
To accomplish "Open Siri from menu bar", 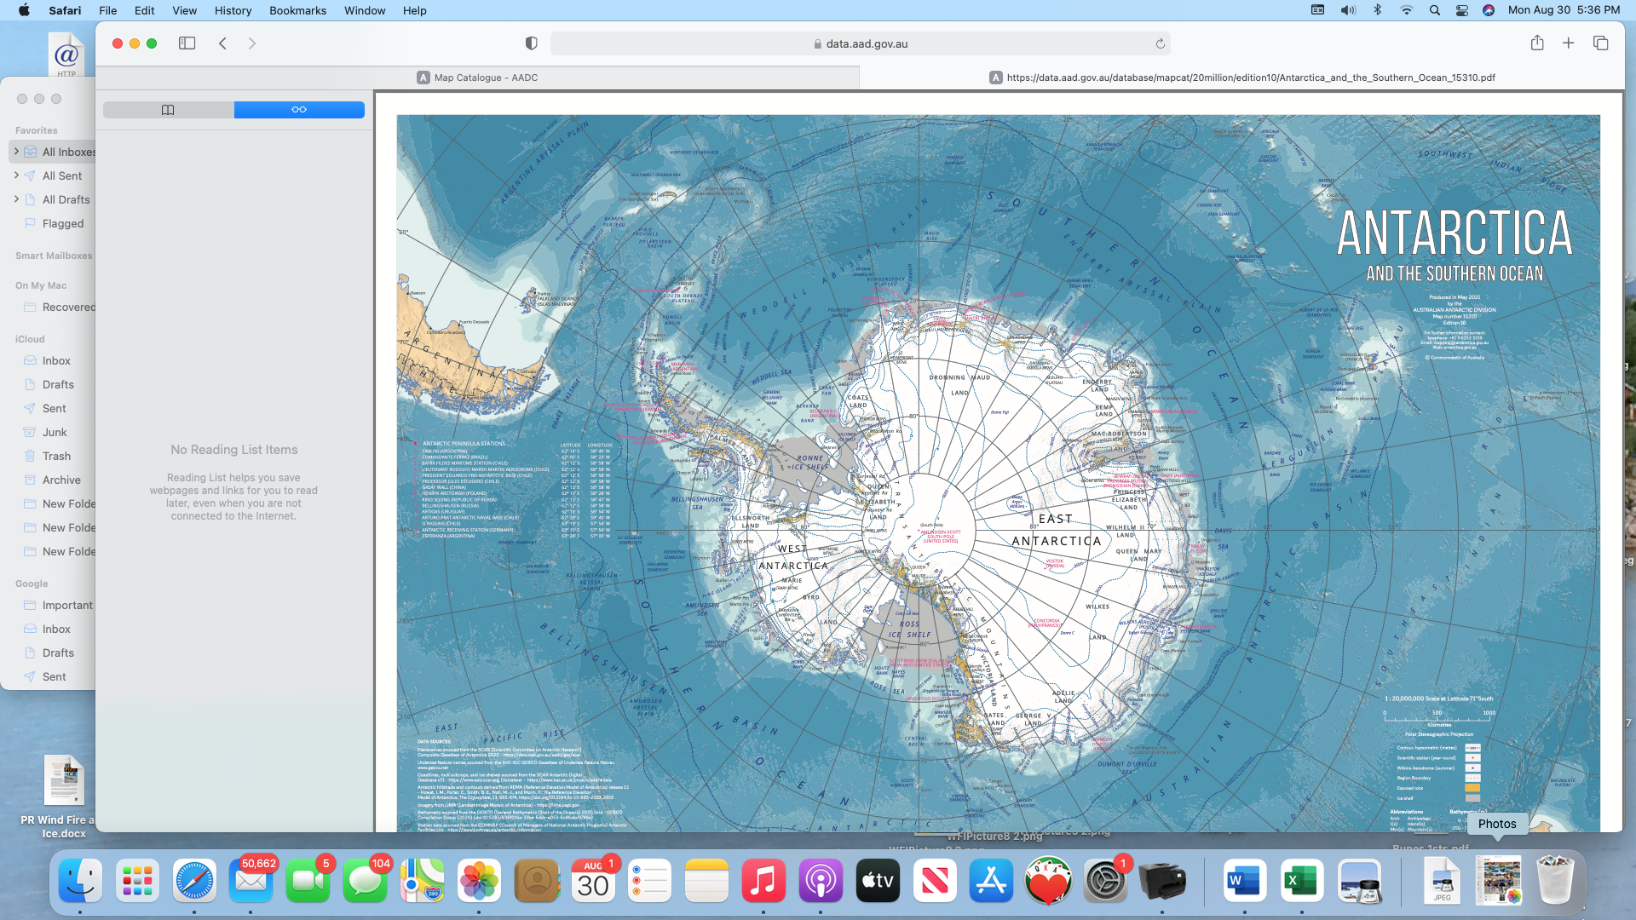I will click(1489, 10).
